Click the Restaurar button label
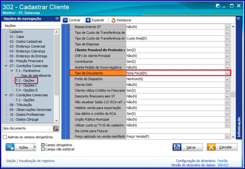Viewport: 245px width, 169px height. pyautogui.click(x=124, y=20)
